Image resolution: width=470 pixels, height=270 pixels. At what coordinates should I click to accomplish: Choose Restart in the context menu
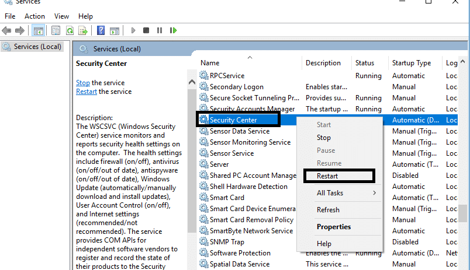pyautogui.click(x=327, y=176)
